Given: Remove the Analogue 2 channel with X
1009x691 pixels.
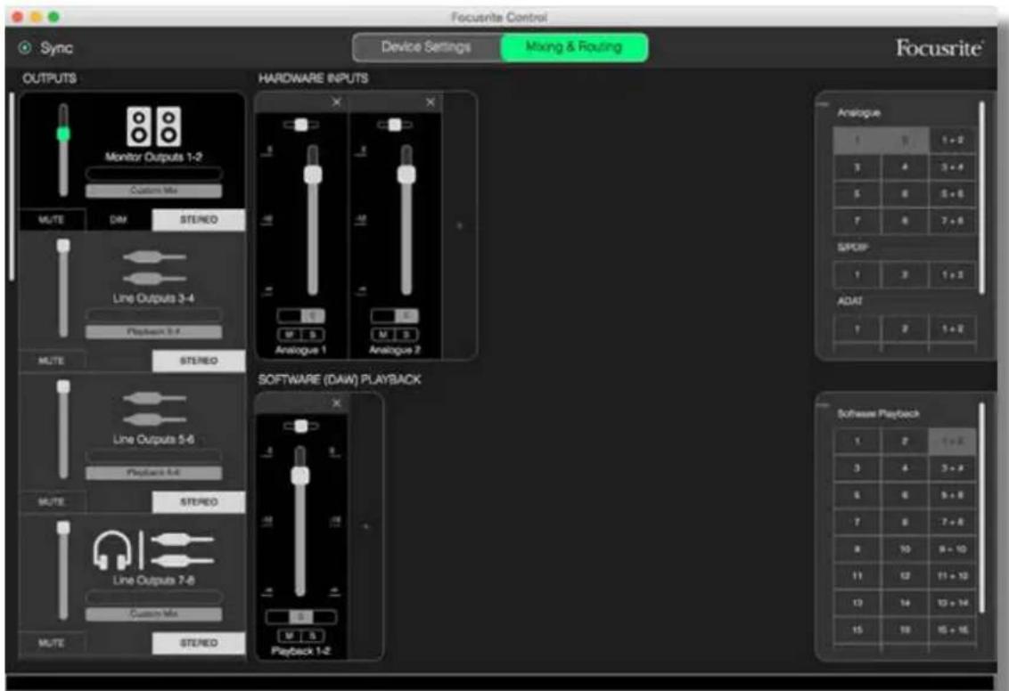Looking at the screenshot, I should click(x=431, y=102).
